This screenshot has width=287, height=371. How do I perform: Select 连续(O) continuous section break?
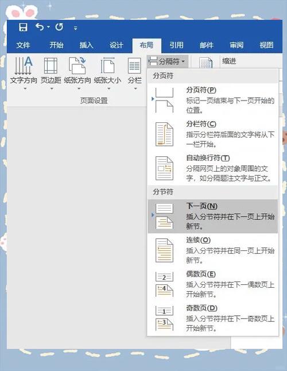tap(212, 250)
